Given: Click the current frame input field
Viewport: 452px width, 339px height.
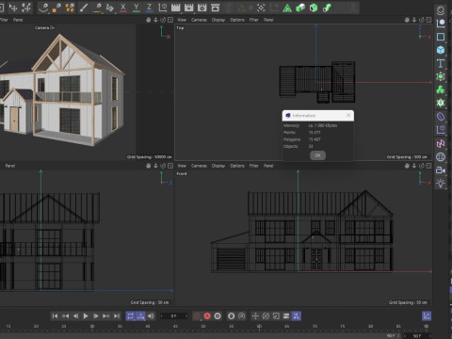Looking at the screenshot, I should pos(174,316).
